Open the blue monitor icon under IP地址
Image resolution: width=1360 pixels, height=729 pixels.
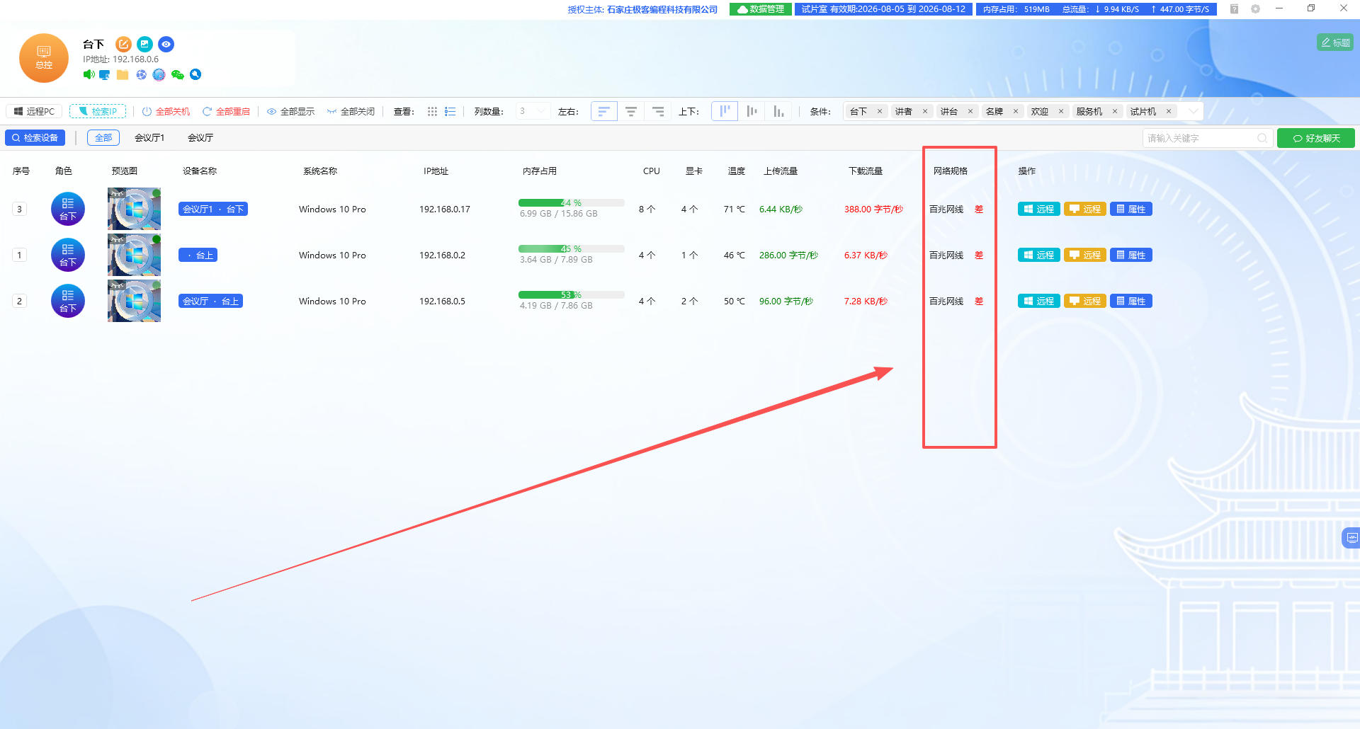coord(105,74)
